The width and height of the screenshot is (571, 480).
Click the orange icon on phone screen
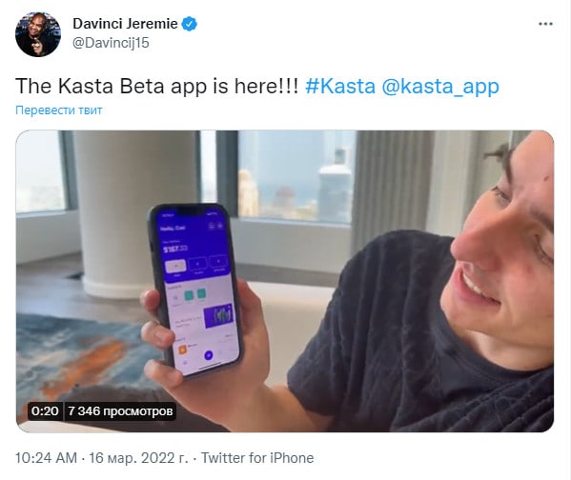[x=182, y=350]
